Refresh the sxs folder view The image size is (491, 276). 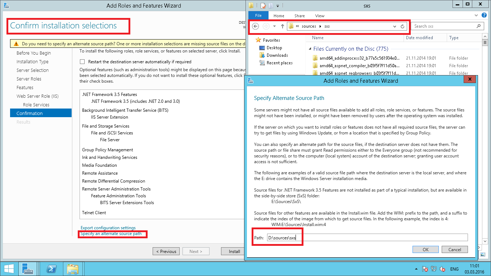[x=402, y=26]
